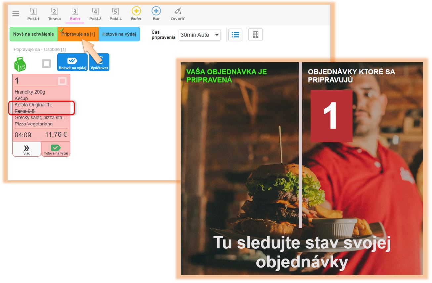Viewport: 432px width, 283px height.
Task: Toggle the select-all checkbox beside take away icon
Action: coord(46,64)
